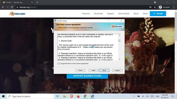
Task: Open the Windows Start menu
Action: (3, 96)
